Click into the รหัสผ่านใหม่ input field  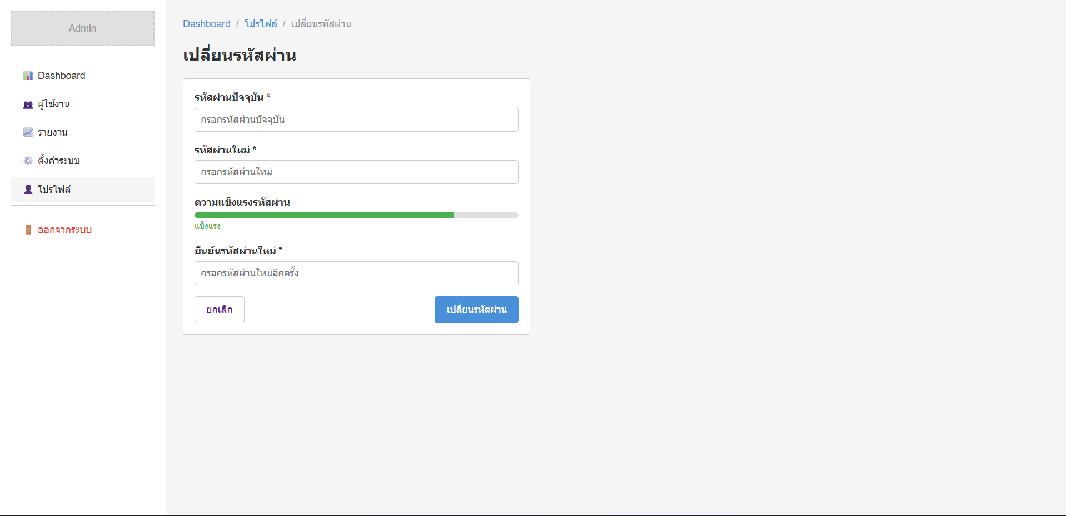click(x=356, y=172)
